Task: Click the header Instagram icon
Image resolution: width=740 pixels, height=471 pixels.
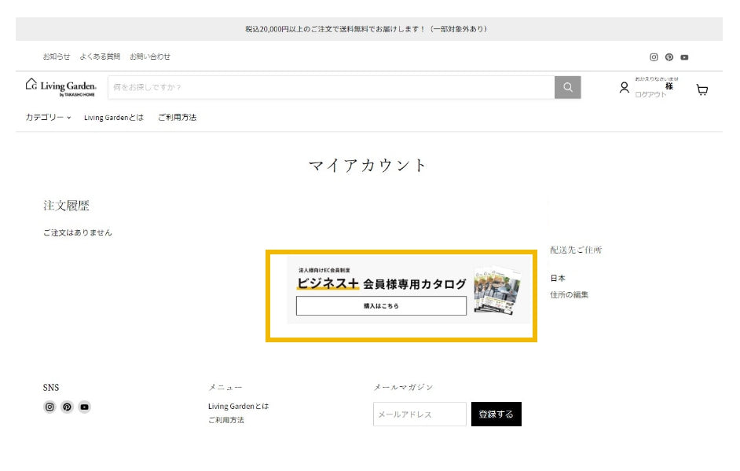Action: click(654, 57)
